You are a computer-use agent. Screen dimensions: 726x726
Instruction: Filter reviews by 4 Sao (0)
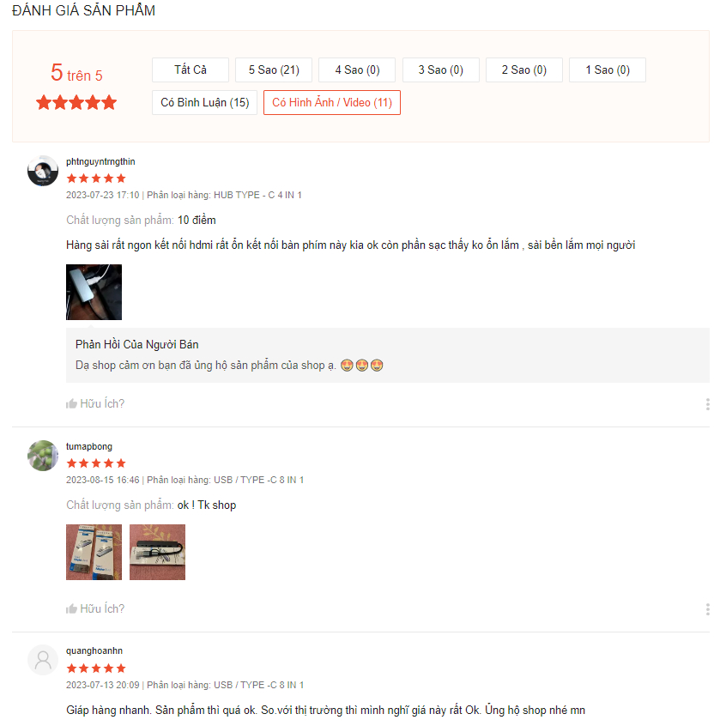357,70
